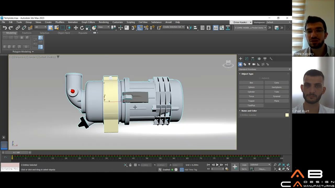Open the Motion panel tab

point(259,59)
